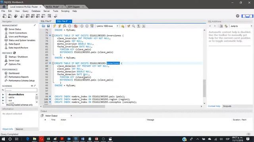Viewport: 254px width, 142px height.
Task: Execute statement under cursor icon
Action: coord(60,26)
